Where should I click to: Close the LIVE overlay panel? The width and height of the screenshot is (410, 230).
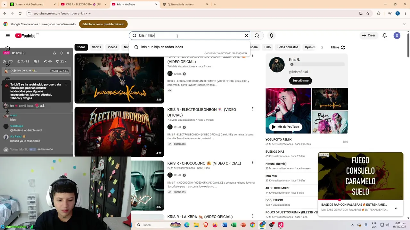68,53
